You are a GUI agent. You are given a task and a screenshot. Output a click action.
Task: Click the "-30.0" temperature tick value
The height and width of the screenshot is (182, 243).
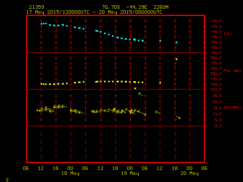[216, 21]
